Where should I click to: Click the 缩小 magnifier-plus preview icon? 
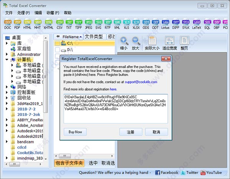tap(124, 43)
